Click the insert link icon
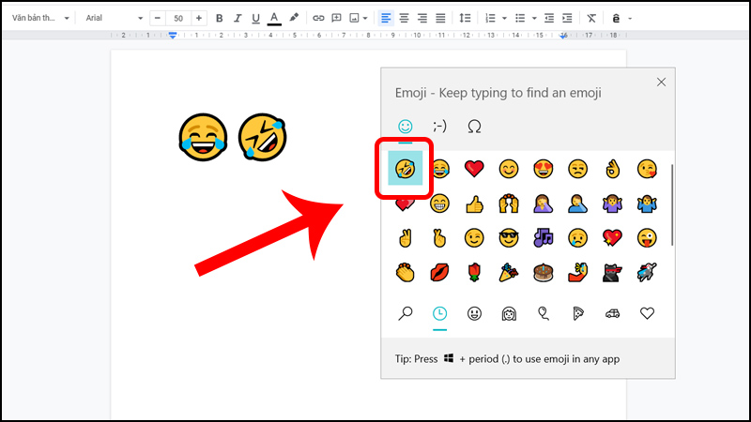 [318, 18]
